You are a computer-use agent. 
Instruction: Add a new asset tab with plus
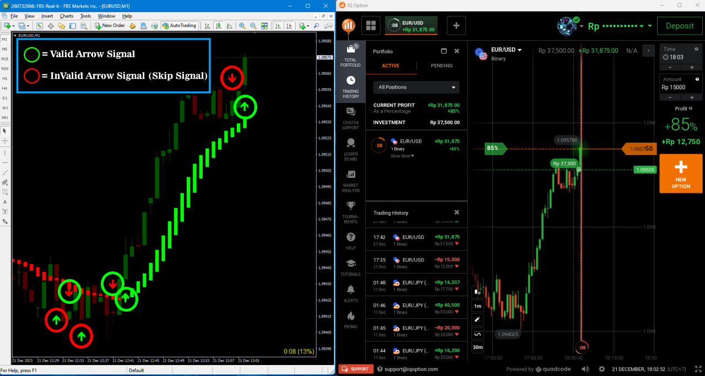pyautogui.click(x=456, y=25)
